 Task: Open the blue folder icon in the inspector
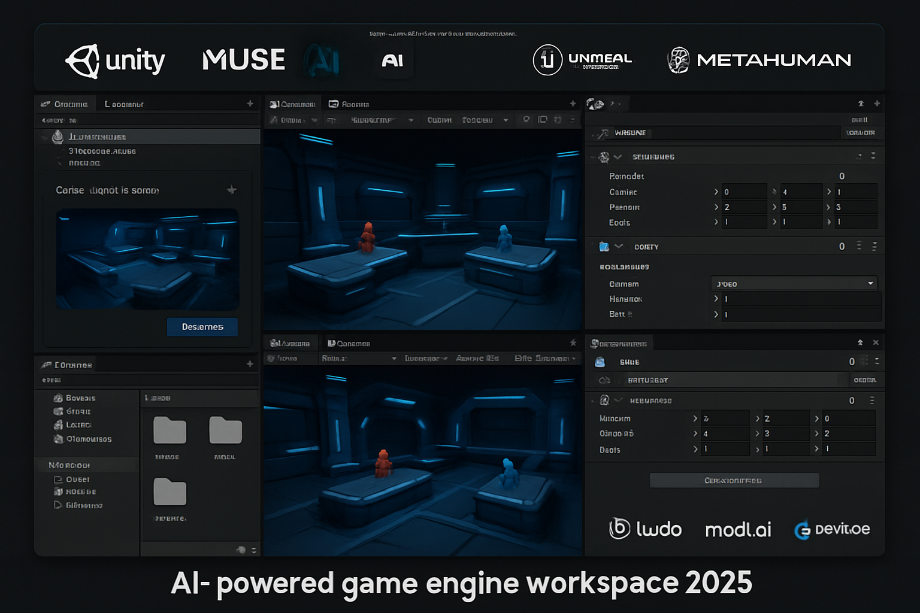tap(605, 246)
